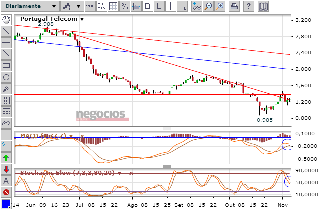Select the triple parallel lines tool
The height and width of the screenshot is (212, 320).
tap(6, 135)
